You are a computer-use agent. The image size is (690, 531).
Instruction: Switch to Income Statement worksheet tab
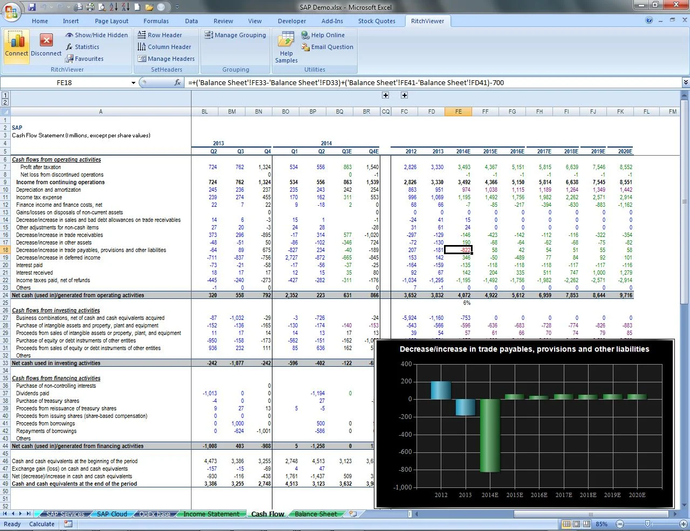coord(211,514)
